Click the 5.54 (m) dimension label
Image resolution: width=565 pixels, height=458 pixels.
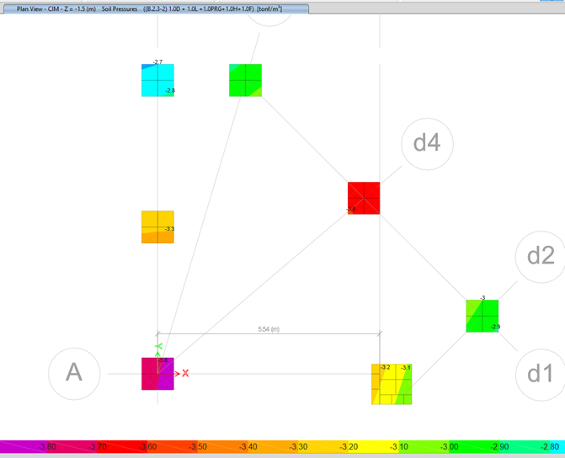click(269, 329)
